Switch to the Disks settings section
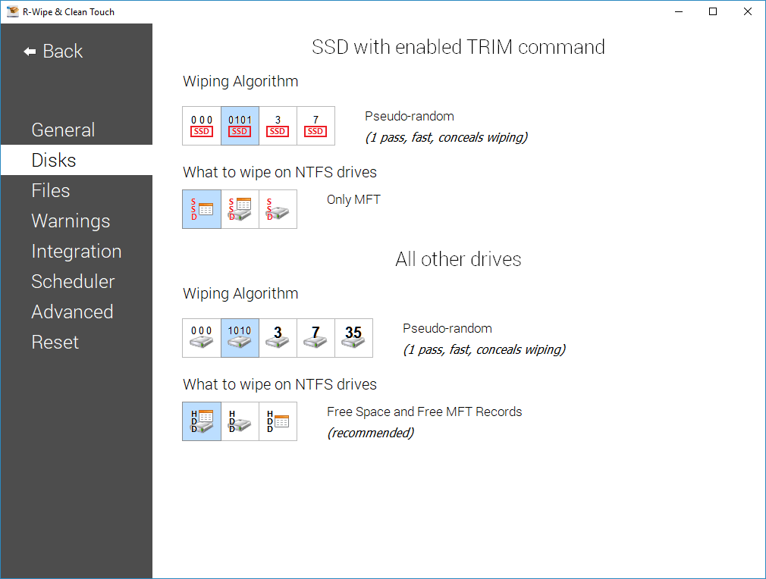The image size is (766, 579). [x=76, y=160]
